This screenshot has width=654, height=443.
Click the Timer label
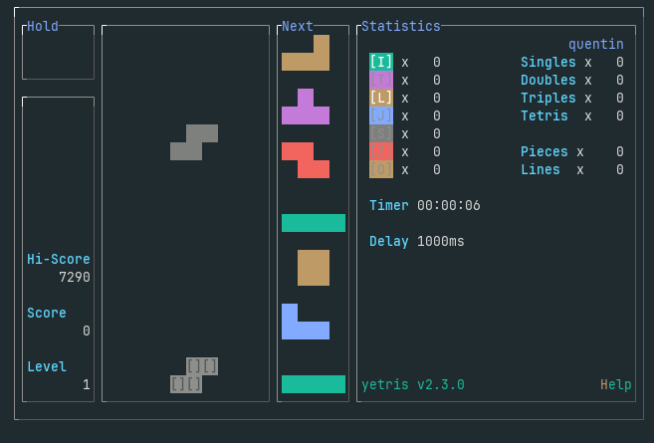pos(389,206)
